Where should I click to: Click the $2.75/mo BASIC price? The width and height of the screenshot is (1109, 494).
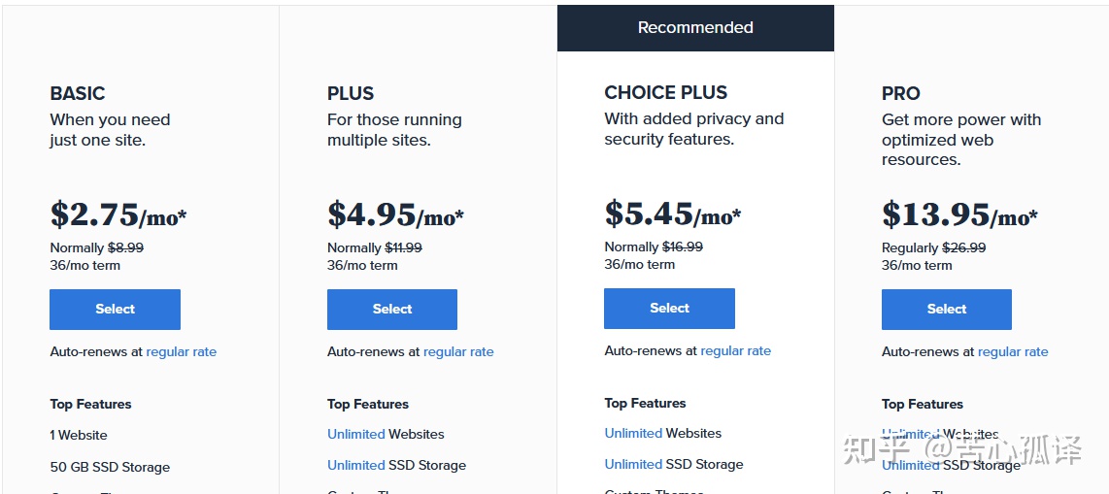[x=118, y=214]
